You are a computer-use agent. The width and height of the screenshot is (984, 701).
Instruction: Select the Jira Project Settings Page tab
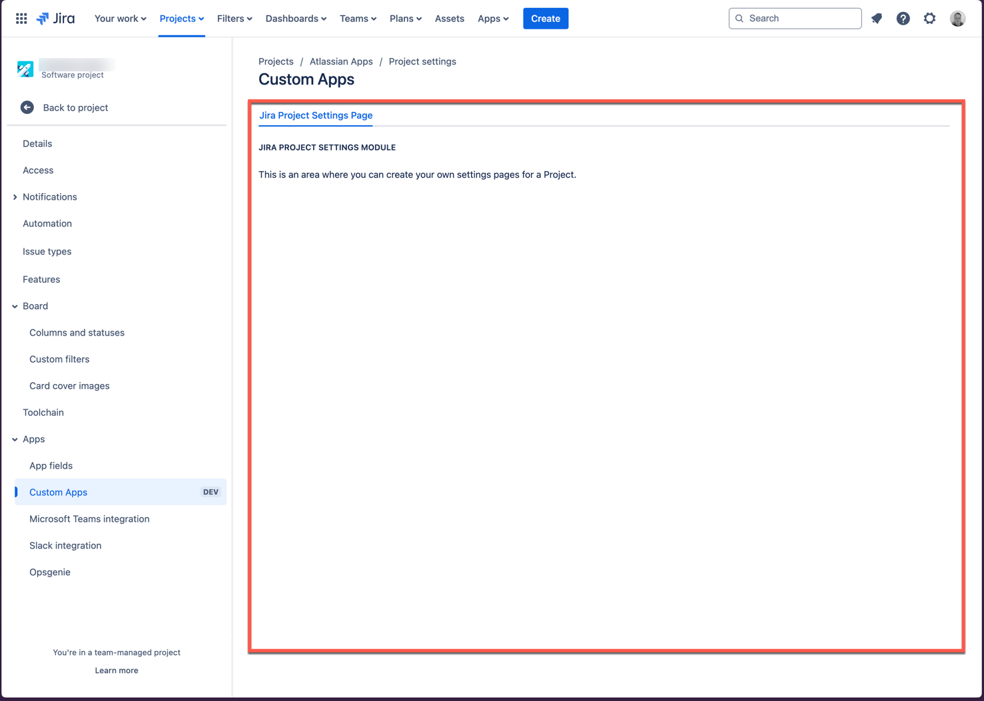pyautogui.click(x=316, y=115)
